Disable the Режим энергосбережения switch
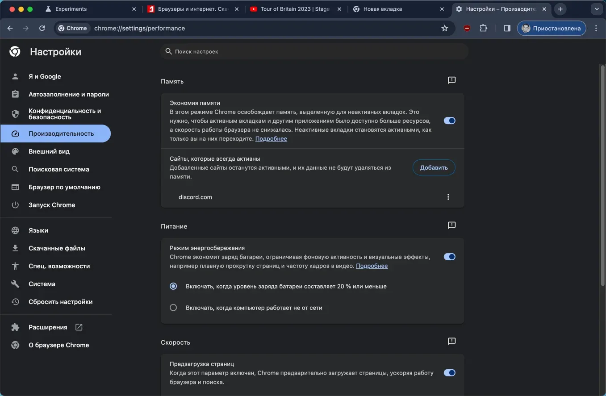Image resolution: width=606 pixels, height=396 pixels. tap(449, 257)
